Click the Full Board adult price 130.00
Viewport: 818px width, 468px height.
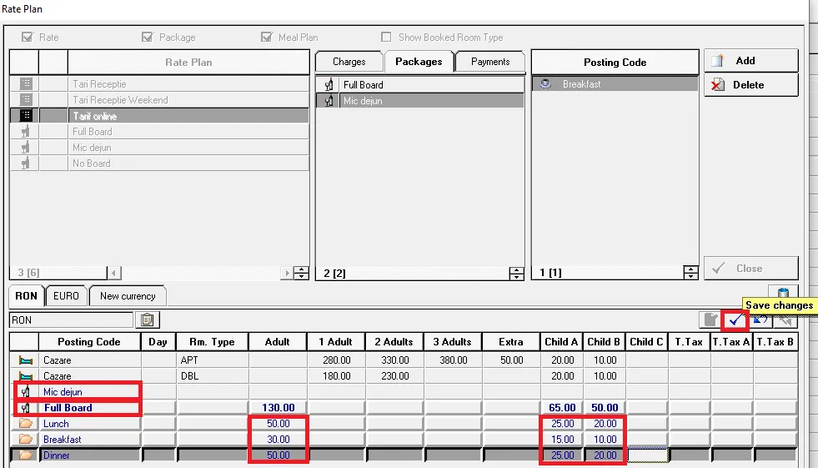pyautogui.click(x=278, y=407)
